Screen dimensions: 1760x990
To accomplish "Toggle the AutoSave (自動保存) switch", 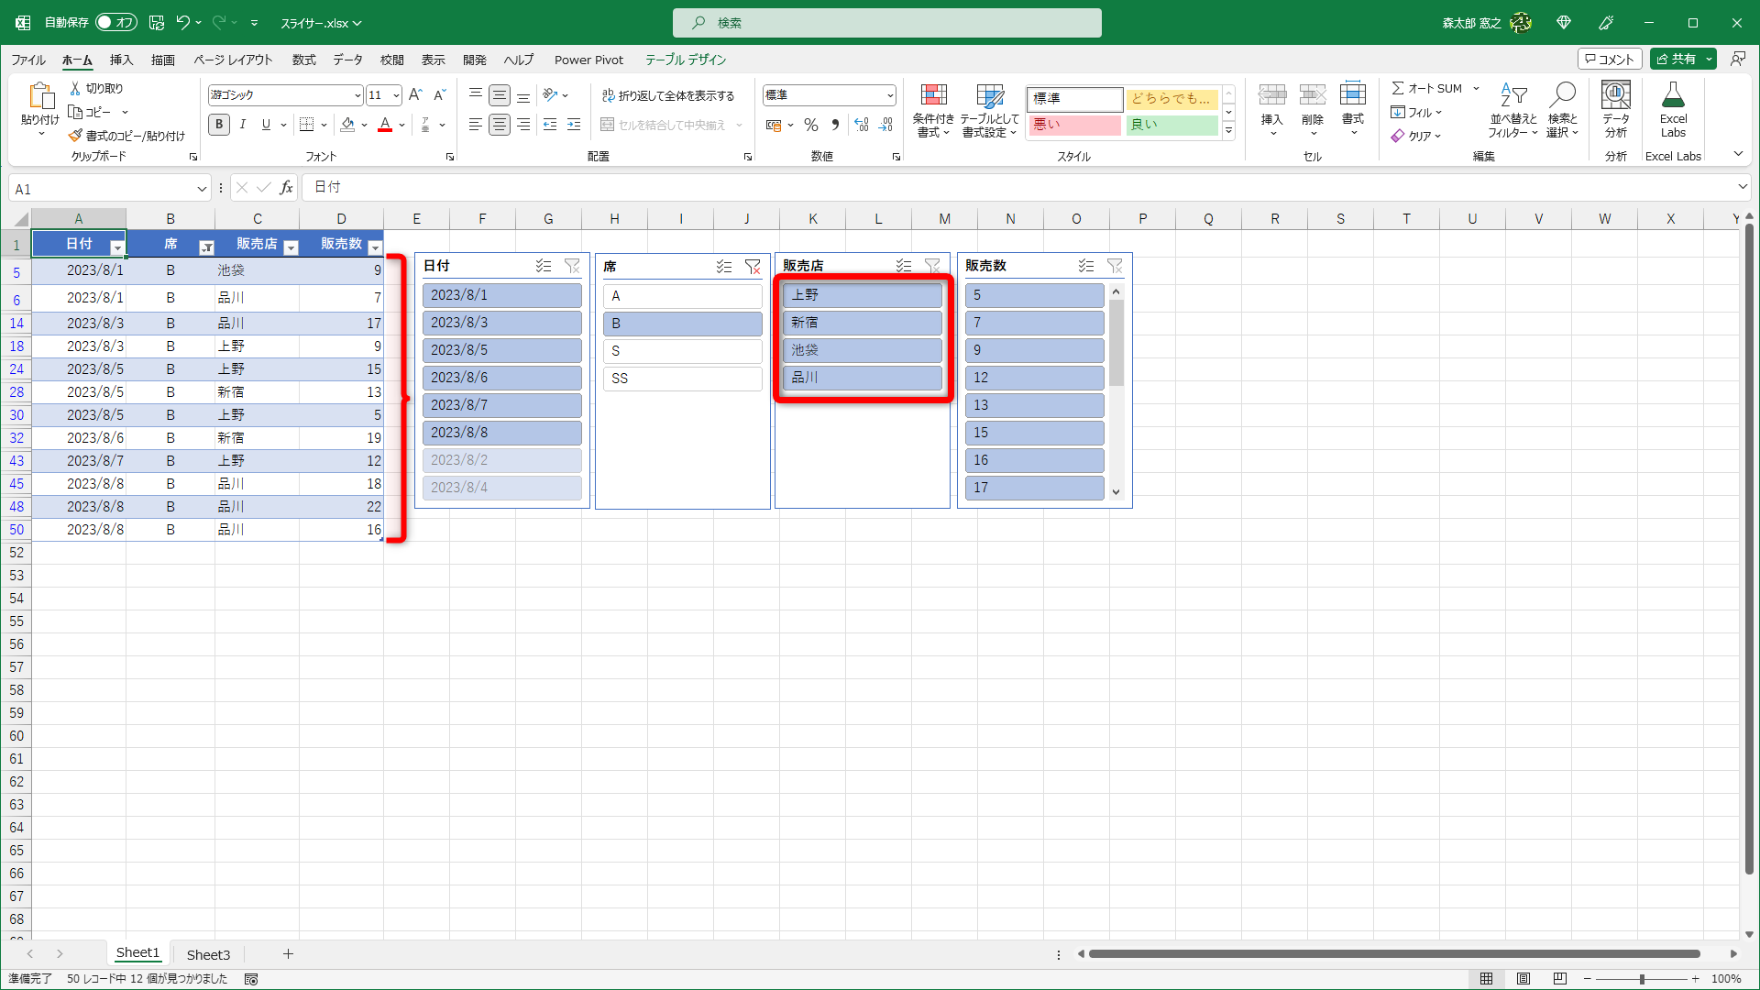I will coord(116,22).
